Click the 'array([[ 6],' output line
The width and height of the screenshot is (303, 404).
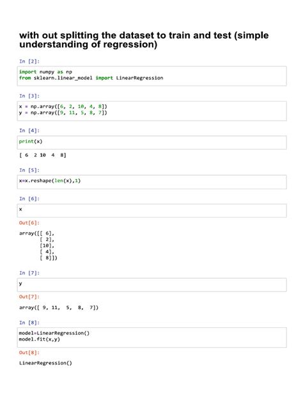[x=37, y=233]
